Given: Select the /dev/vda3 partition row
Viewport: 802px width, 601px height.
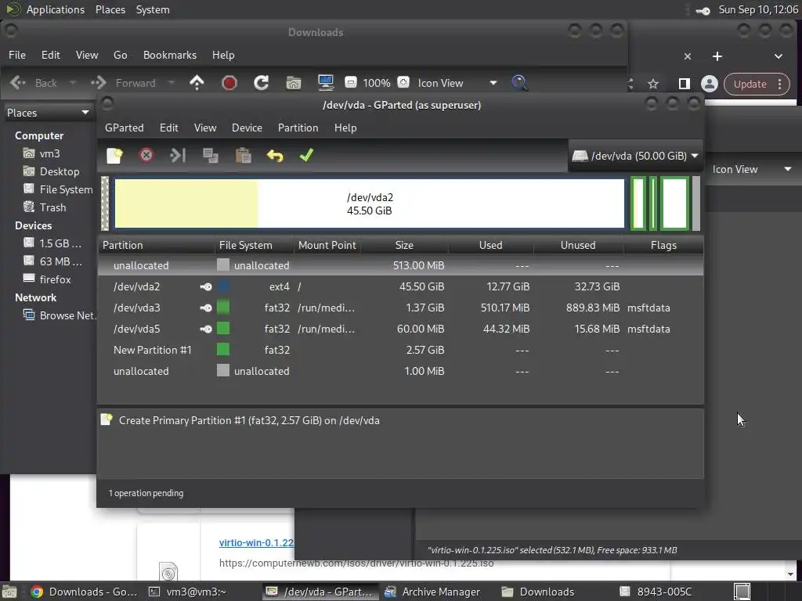Looking at the screenshot, I should [x=401, y=308].
